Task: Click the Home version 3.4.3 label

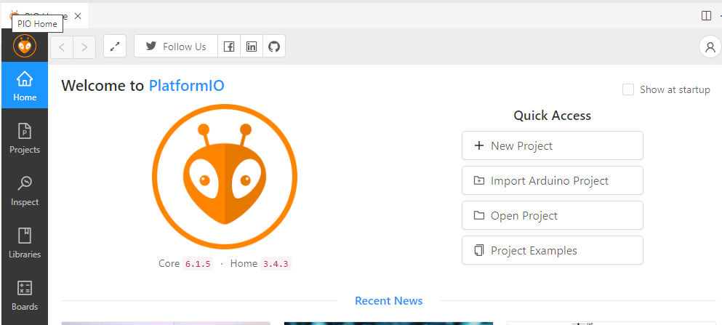Action: 276,264
